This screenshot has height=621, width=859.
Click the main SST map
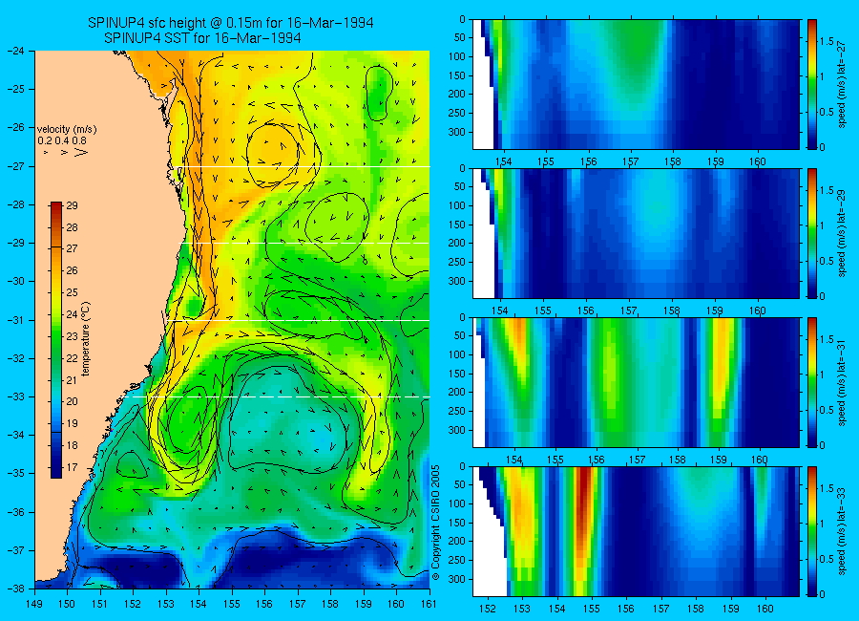(232, 320)
